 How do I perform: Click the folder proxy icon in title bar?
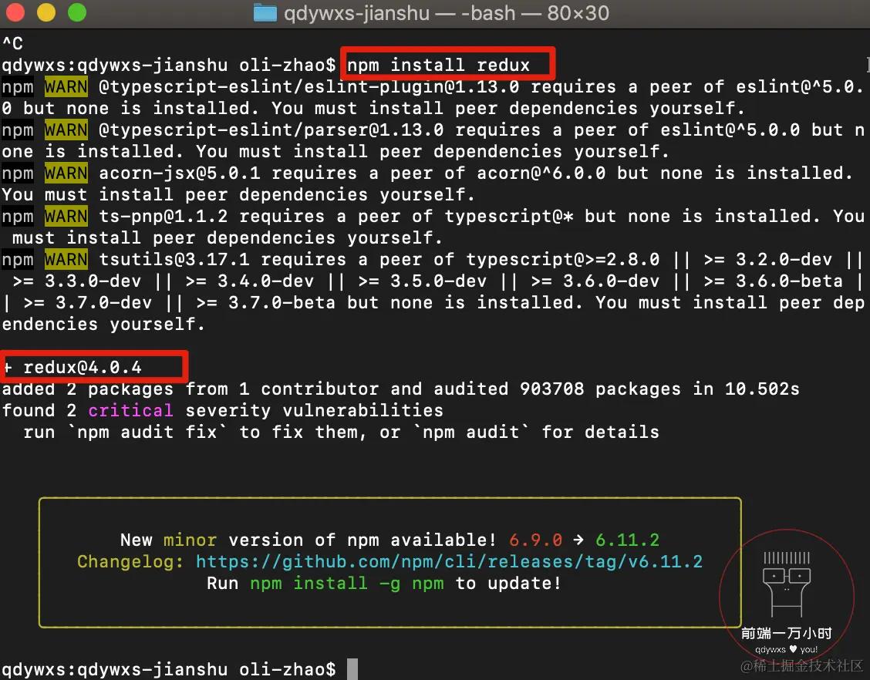click(265, 12)
